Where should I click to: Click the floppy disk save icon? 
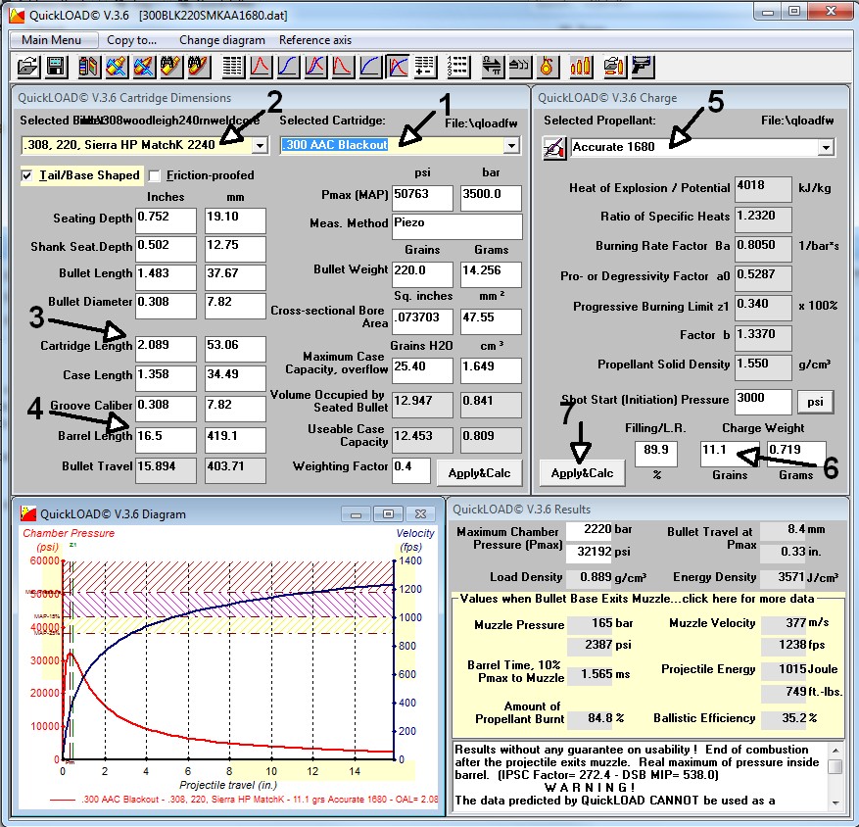tap(55, 67)
